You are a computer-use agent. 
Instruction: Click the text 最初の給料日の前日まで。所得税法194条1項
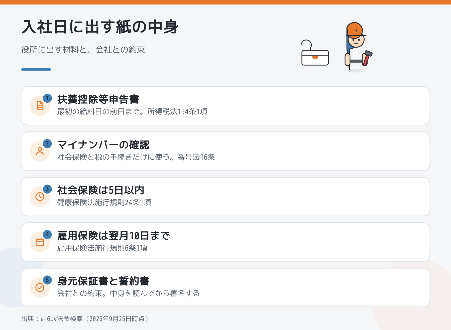click(132, 112)
